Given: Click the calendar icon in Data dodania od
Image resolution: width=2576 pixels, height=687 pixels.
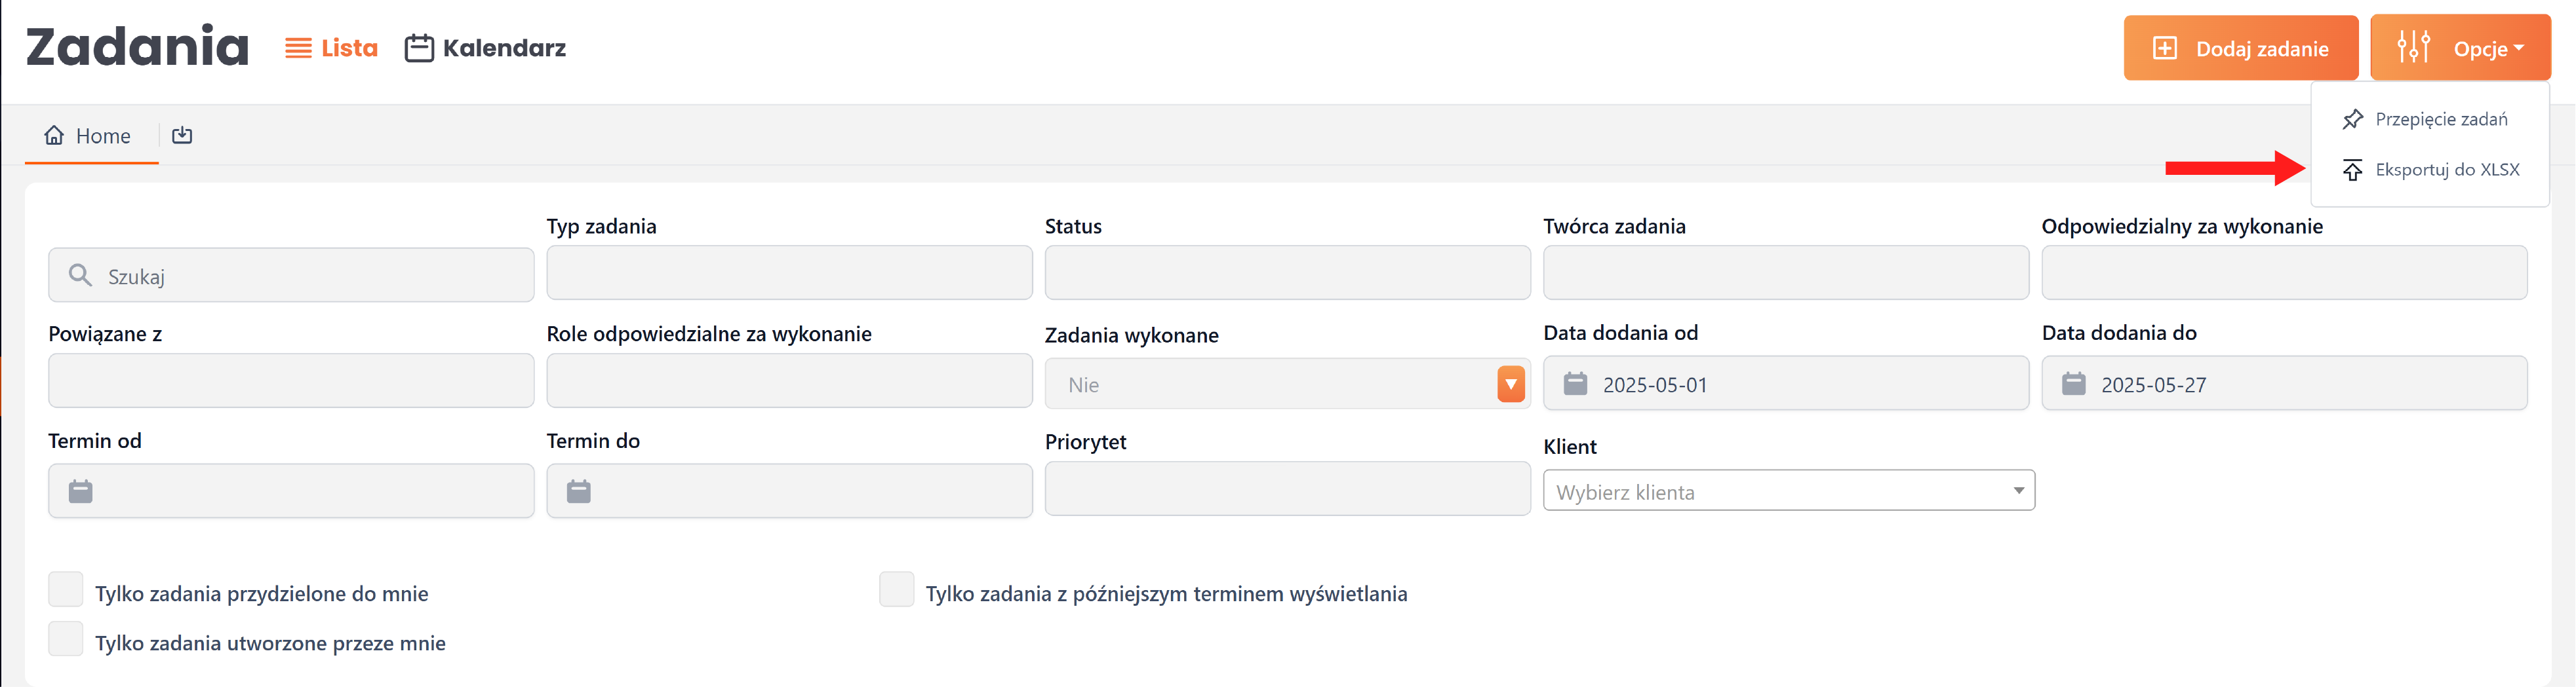Looking at the screenshot, I should click(x=1575, y=383).
